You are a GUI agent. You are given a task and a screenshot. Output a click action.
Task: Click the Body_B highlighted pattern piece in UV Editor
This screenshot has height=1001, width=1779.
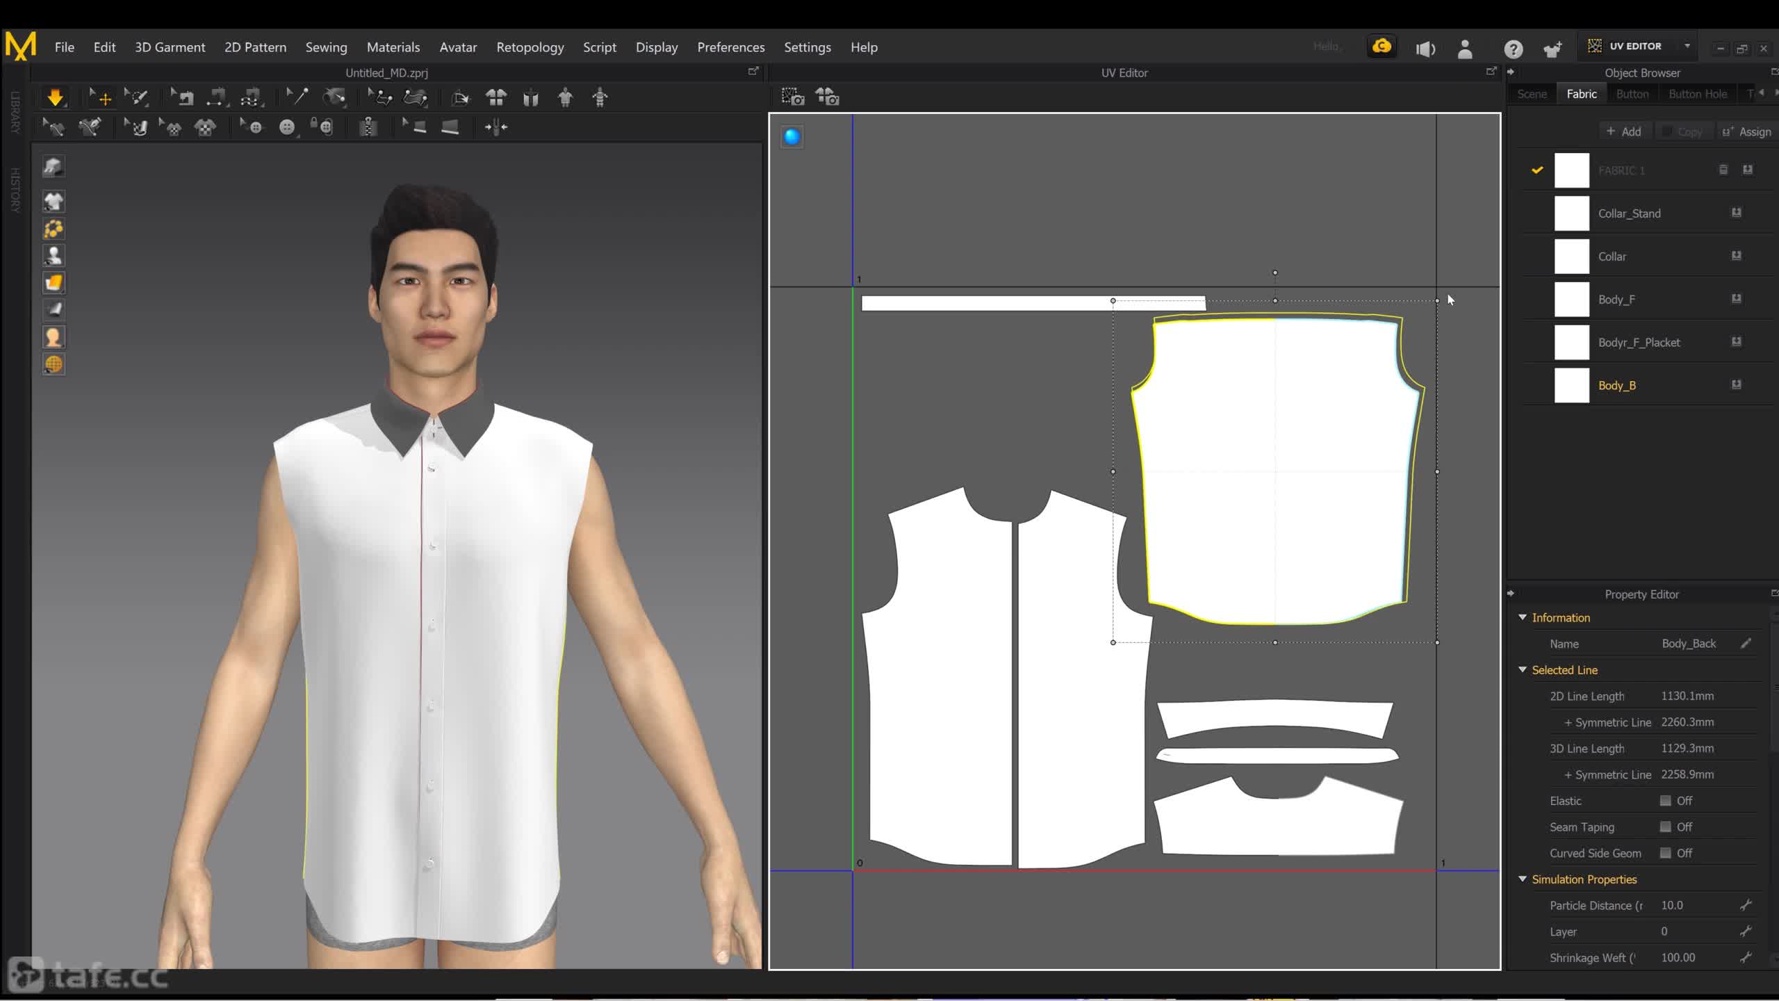tap(1277, 471)
